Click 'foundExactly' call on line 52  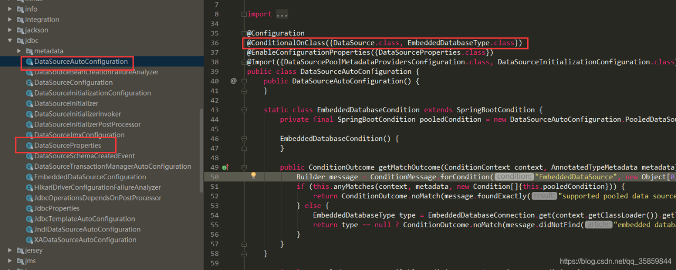(x=502, y=196)
